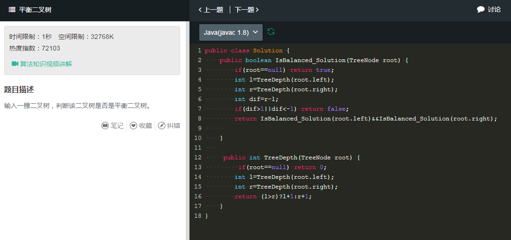511x240 pixels.
Task: Click the 收藏 favorite button
Action: click(x=141, y=126)
